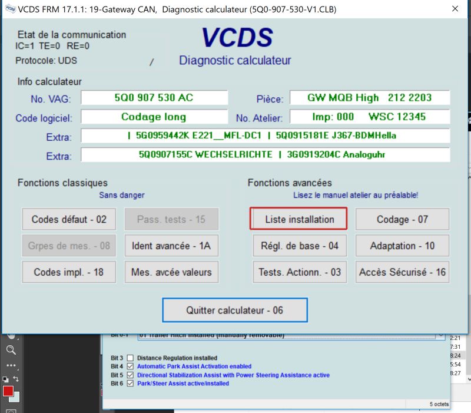The width and height of the screenshot is (471, 413).
Task: Open Liste installation
Action: click(298, 219)
